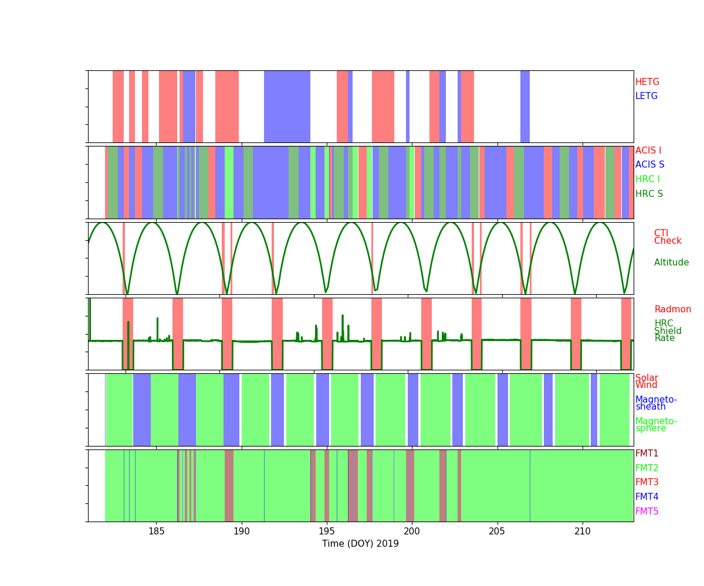Viewport: 704px width, 586px height.
Task: Click the Time (DOY) 2019 axis title
Action: click(x=360, y=544)
